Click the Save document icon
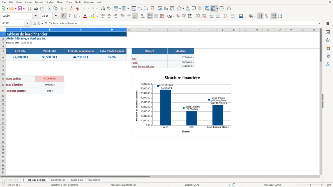Screen dimensions: 333x187 [x=20, y=9]
